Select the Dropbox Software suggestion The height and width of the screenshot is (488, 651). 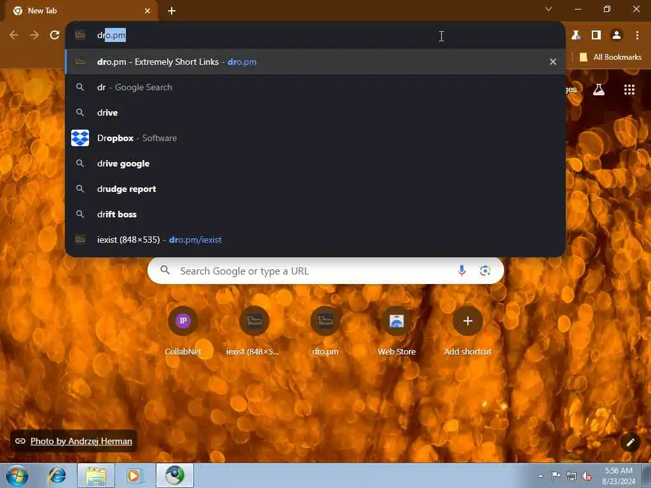click(315, 138)
